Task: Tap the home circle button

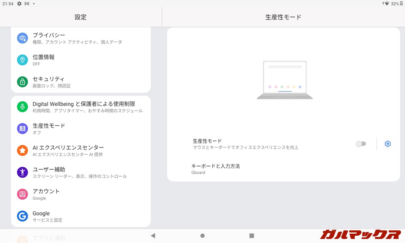Action: point(202,235)
